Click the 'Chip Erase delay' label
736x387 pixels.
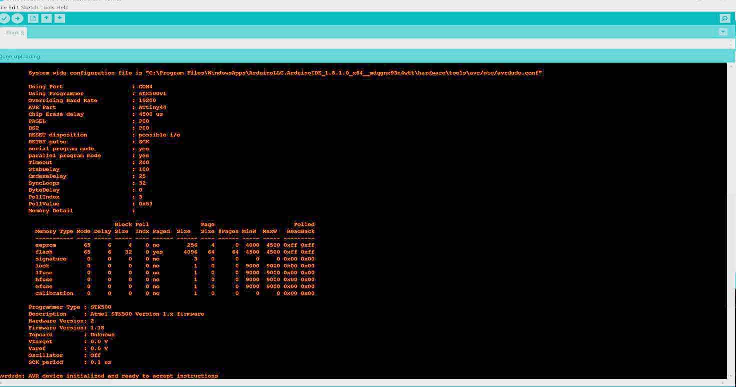[56, 114]
